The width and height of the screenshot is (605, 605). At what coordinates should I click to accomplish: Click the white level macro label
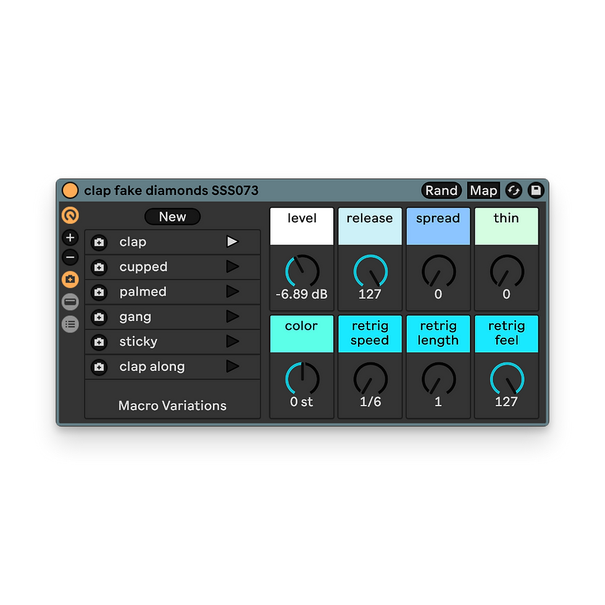click(x=302, y=226)
